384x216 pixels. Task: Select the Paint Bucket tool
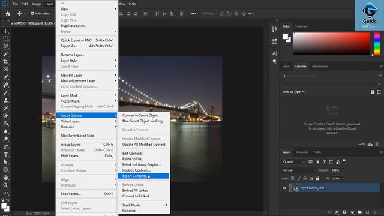pos(5,124)
